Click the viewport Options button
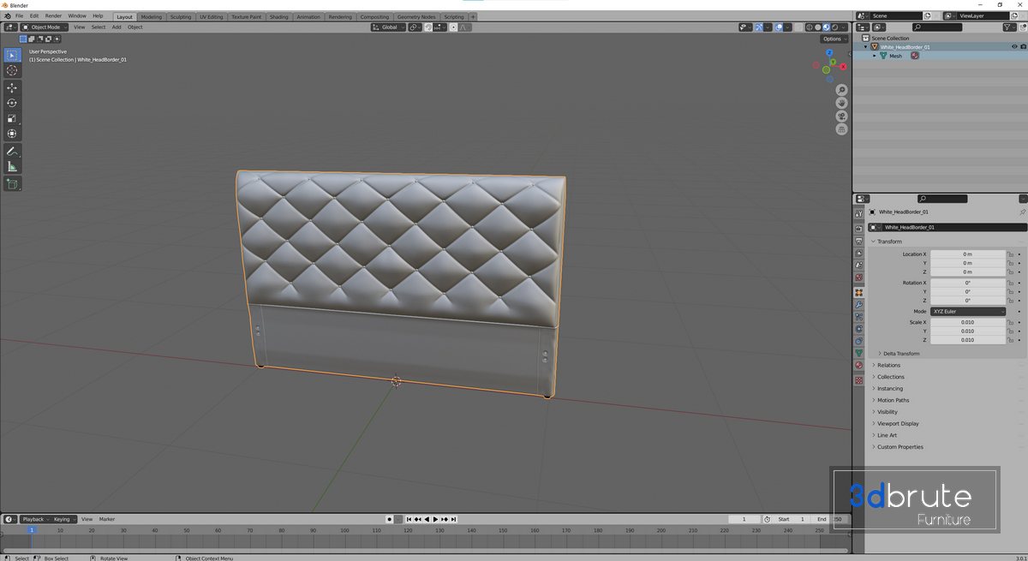The height and width of the screenshot is (561, 1028). tap(833, 39)
